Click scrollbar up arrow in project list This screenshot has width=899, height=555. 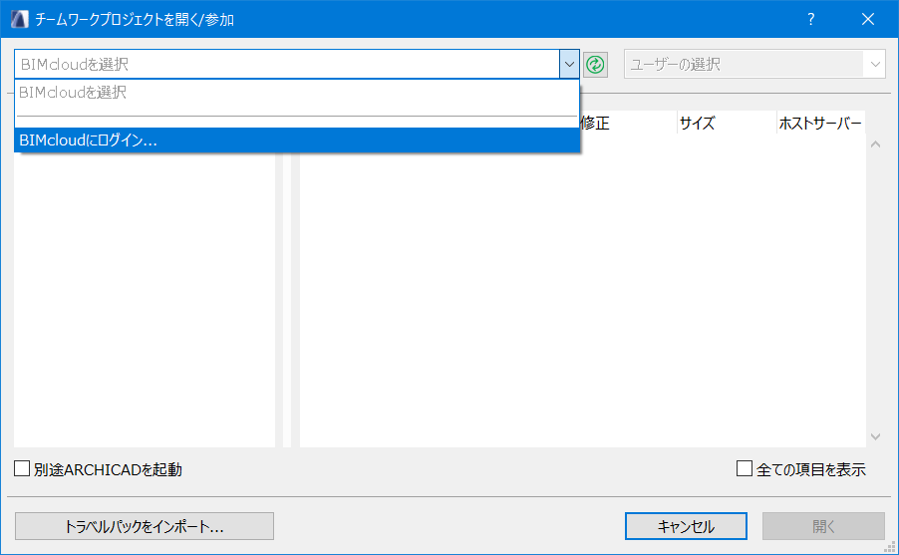click(875, 144)
